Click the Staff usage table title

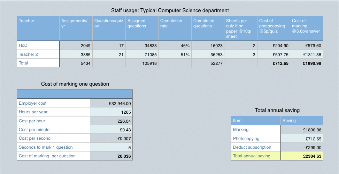170,10
